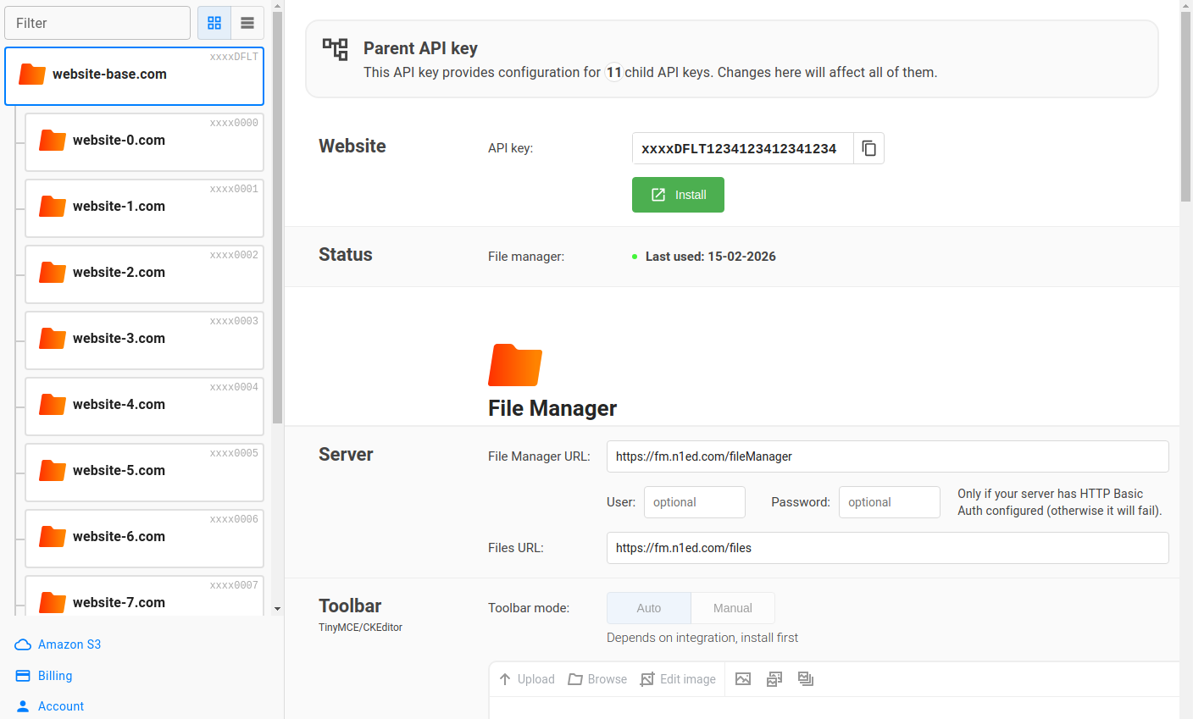Select website-0.com child API key
Viewport: 1193px width, 719px height.
tap(144, 140)
